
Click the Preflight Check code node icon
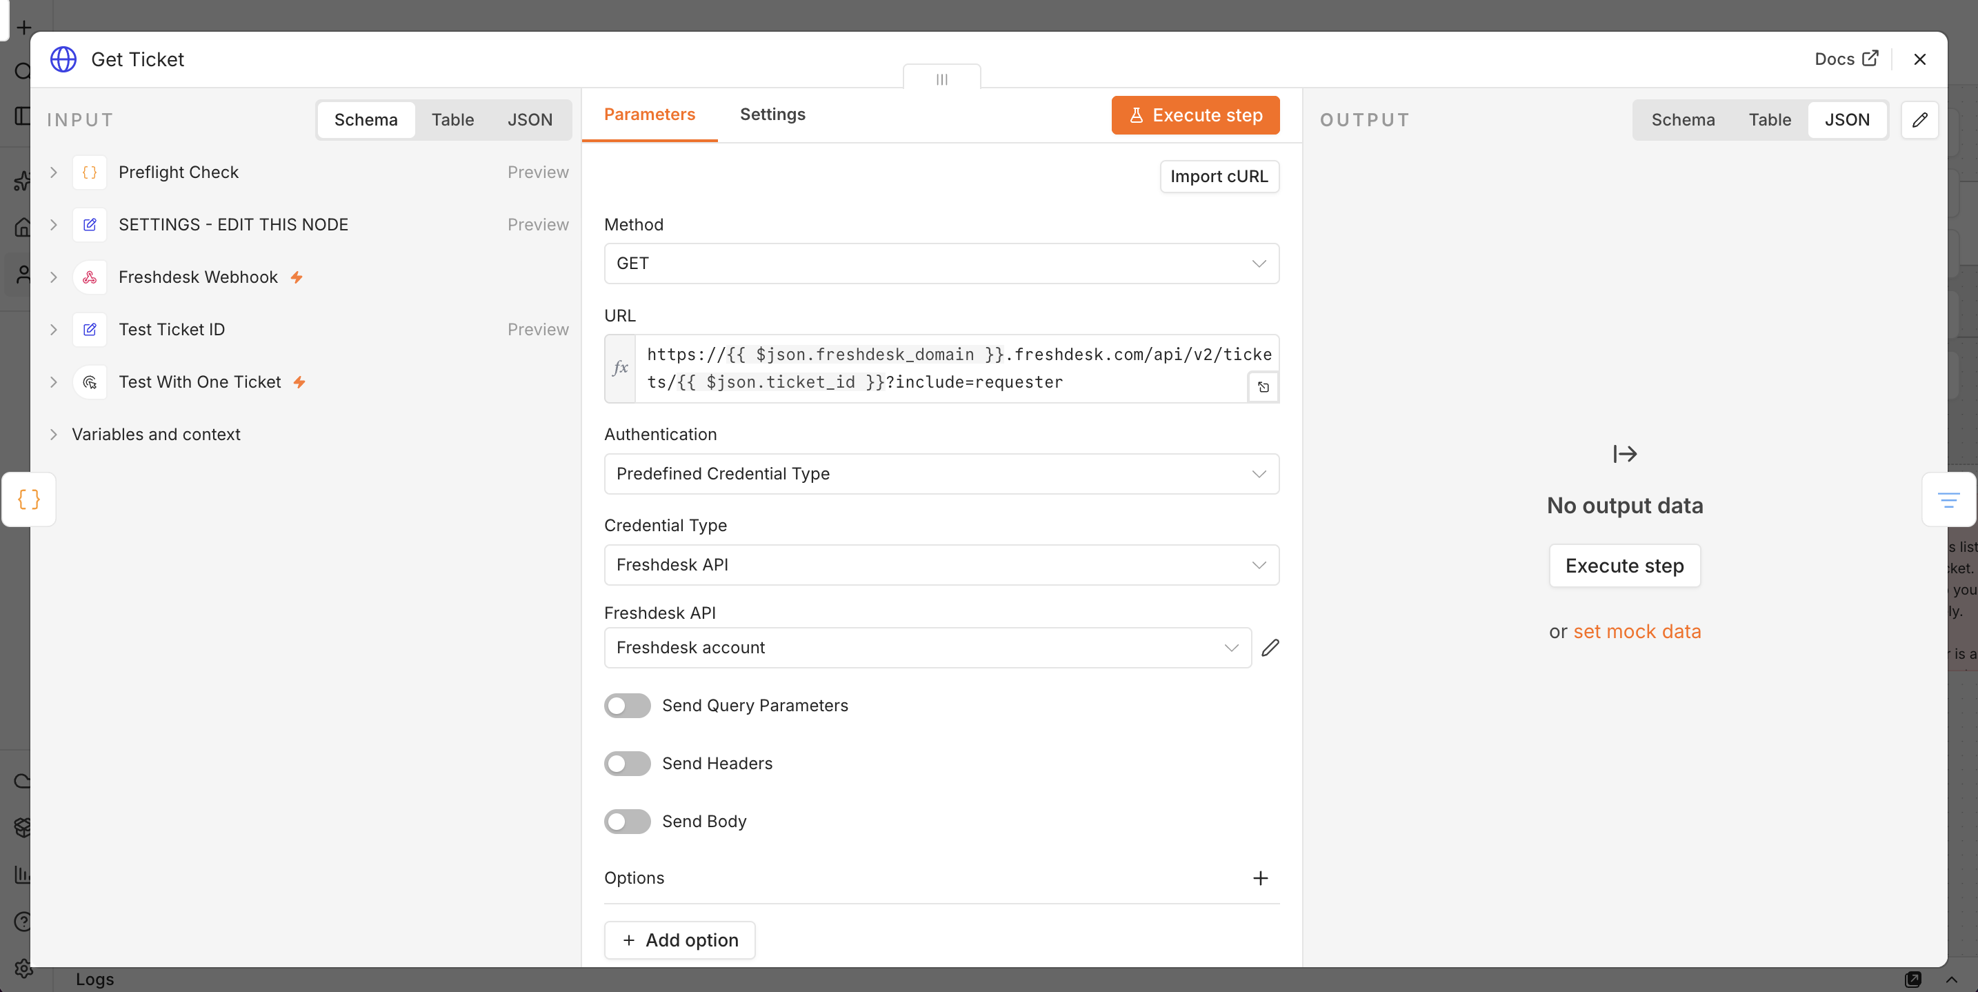tap(90, 172)
